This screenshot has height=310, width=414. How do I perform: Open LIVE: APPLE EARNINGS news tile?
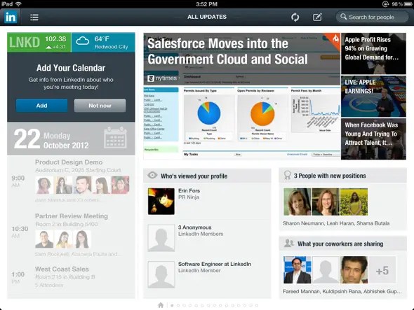tap(373, 97)
